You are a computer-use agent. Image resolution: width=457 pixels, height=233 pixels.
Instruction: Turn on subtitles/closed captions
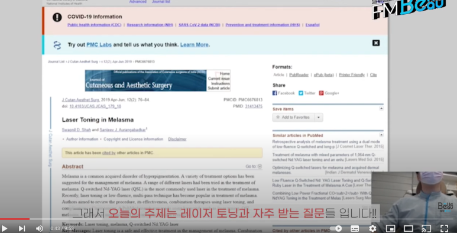[355, 228]
